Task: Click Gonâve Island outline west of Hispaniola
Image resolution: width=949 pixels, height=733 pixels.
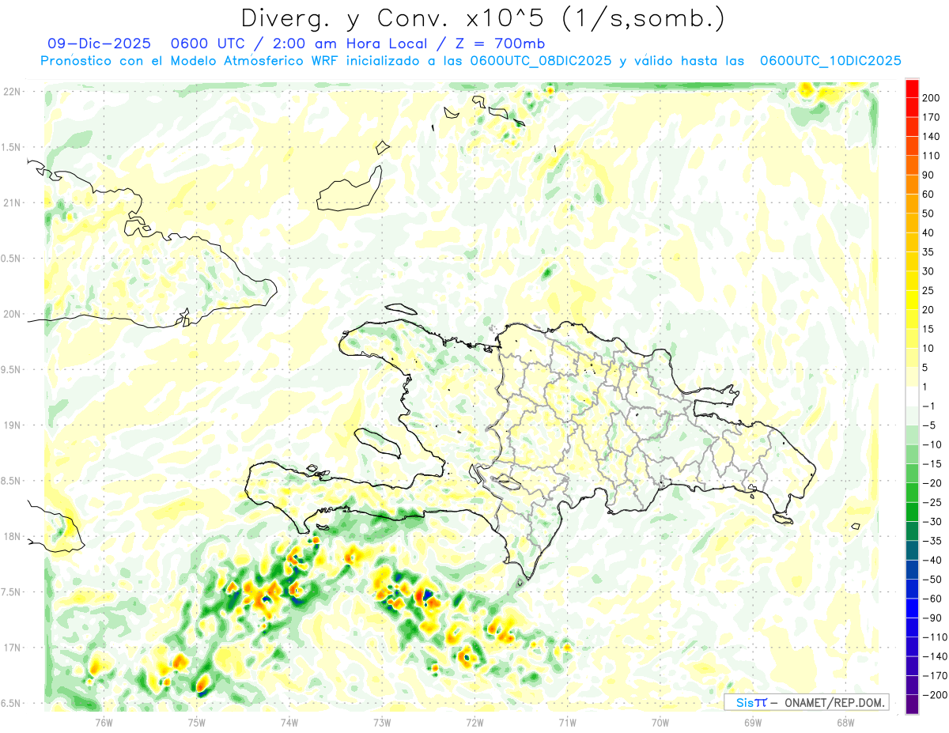Action: [x=377, y=442]
